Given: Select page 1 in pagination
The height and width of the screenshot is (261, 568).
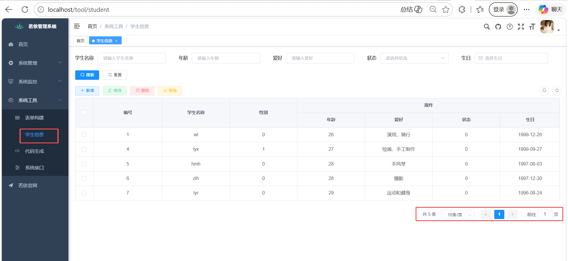Looking at the screenshot, I should (499, 214).
